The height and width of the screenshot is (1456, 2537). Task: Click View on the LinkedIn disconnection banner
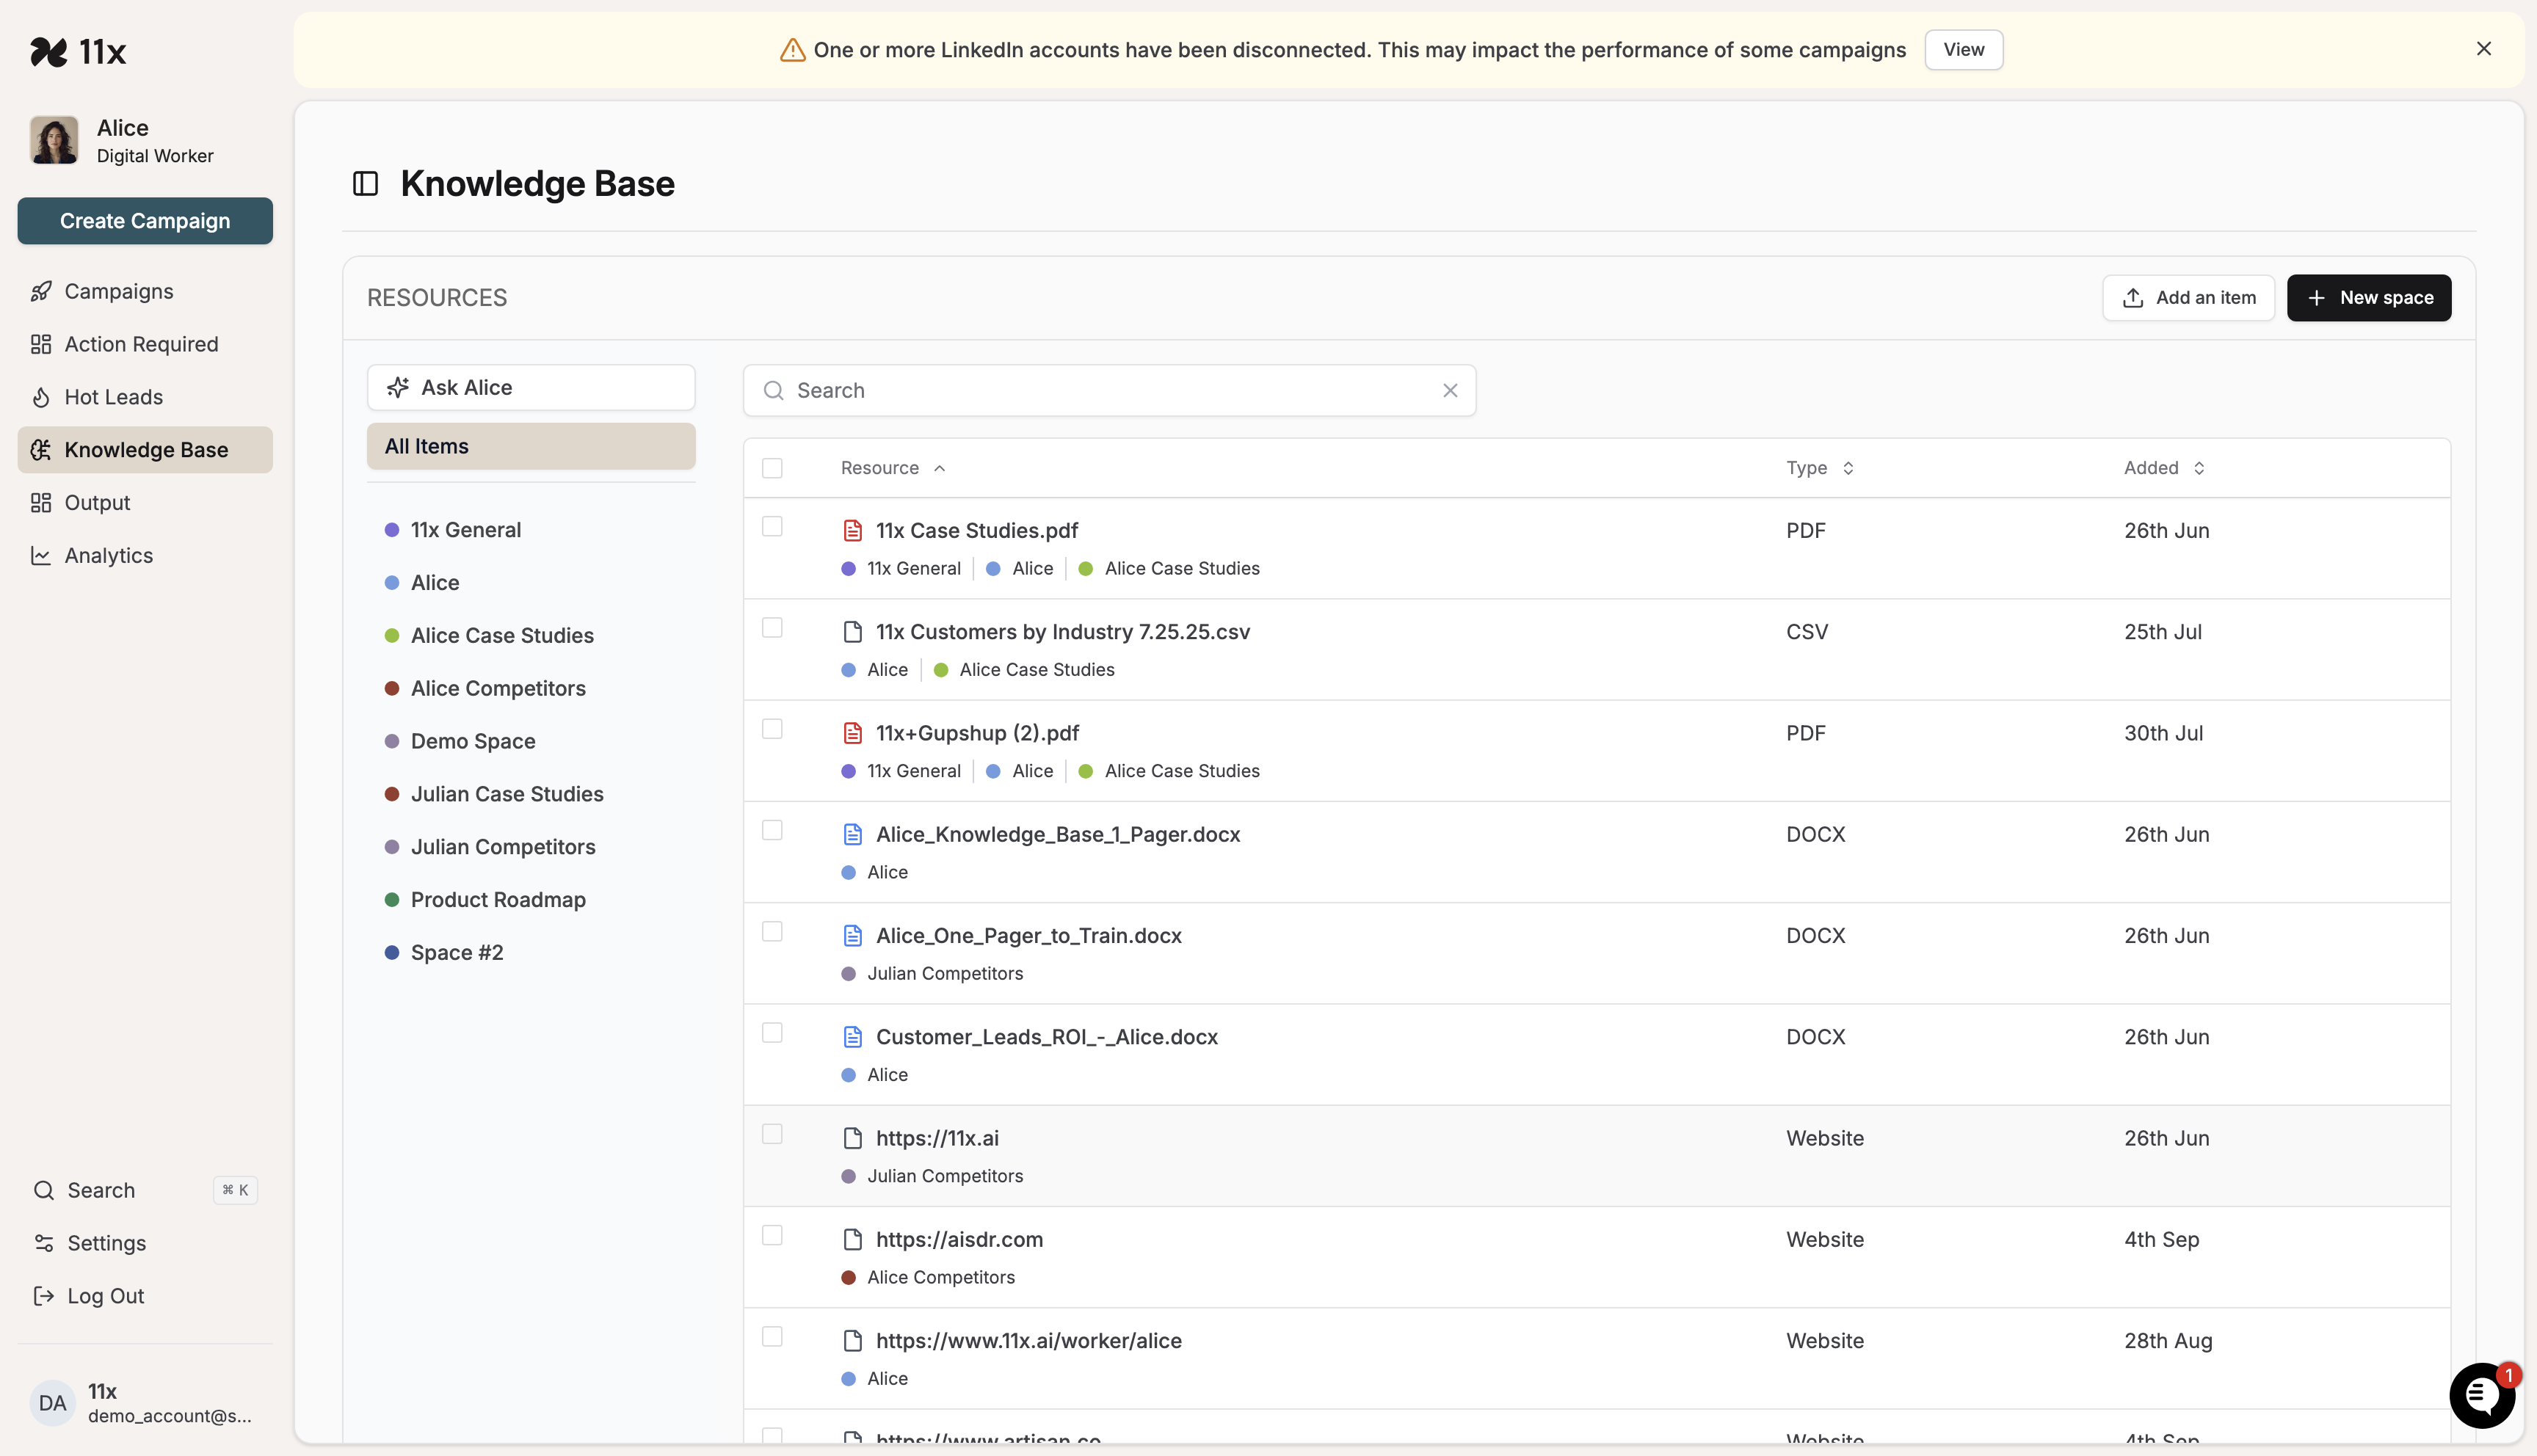[1963, 49]
